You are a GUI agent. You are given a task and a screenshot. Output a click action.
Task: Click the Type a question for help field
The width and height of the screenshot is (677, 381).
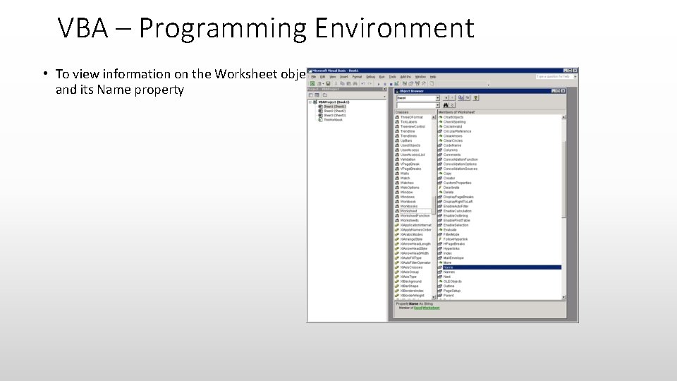click(x=554, y=76)
